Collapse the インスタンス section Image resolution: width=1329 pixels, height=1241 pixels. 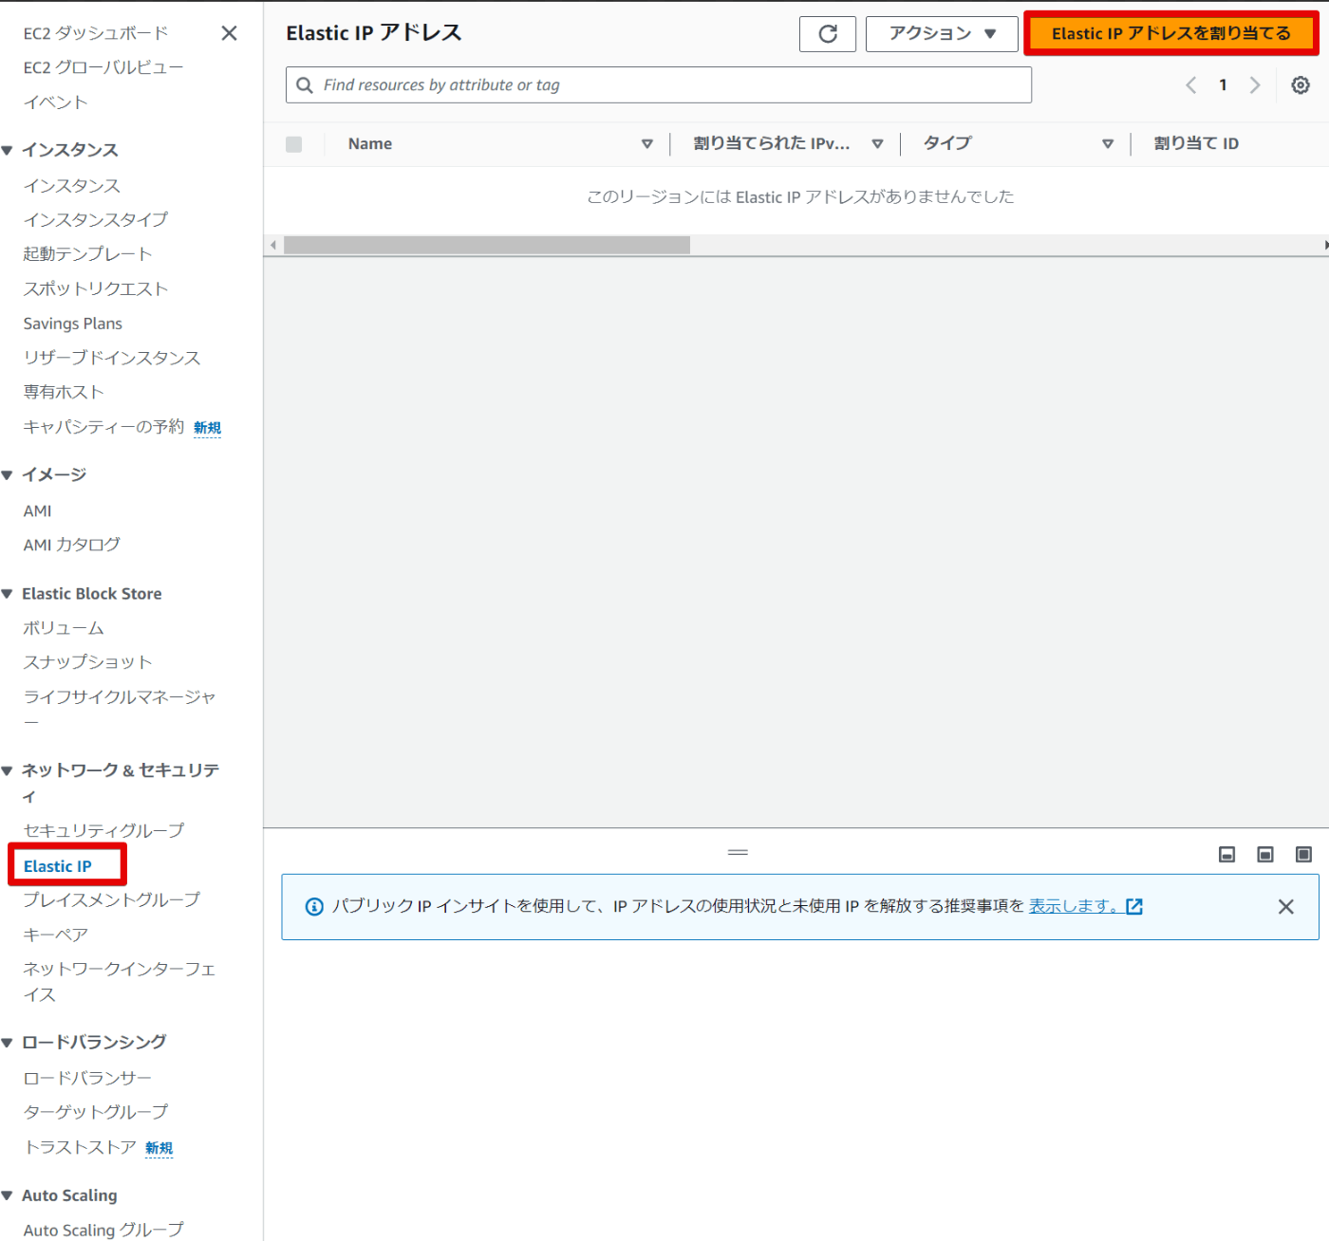pos(8,151)
